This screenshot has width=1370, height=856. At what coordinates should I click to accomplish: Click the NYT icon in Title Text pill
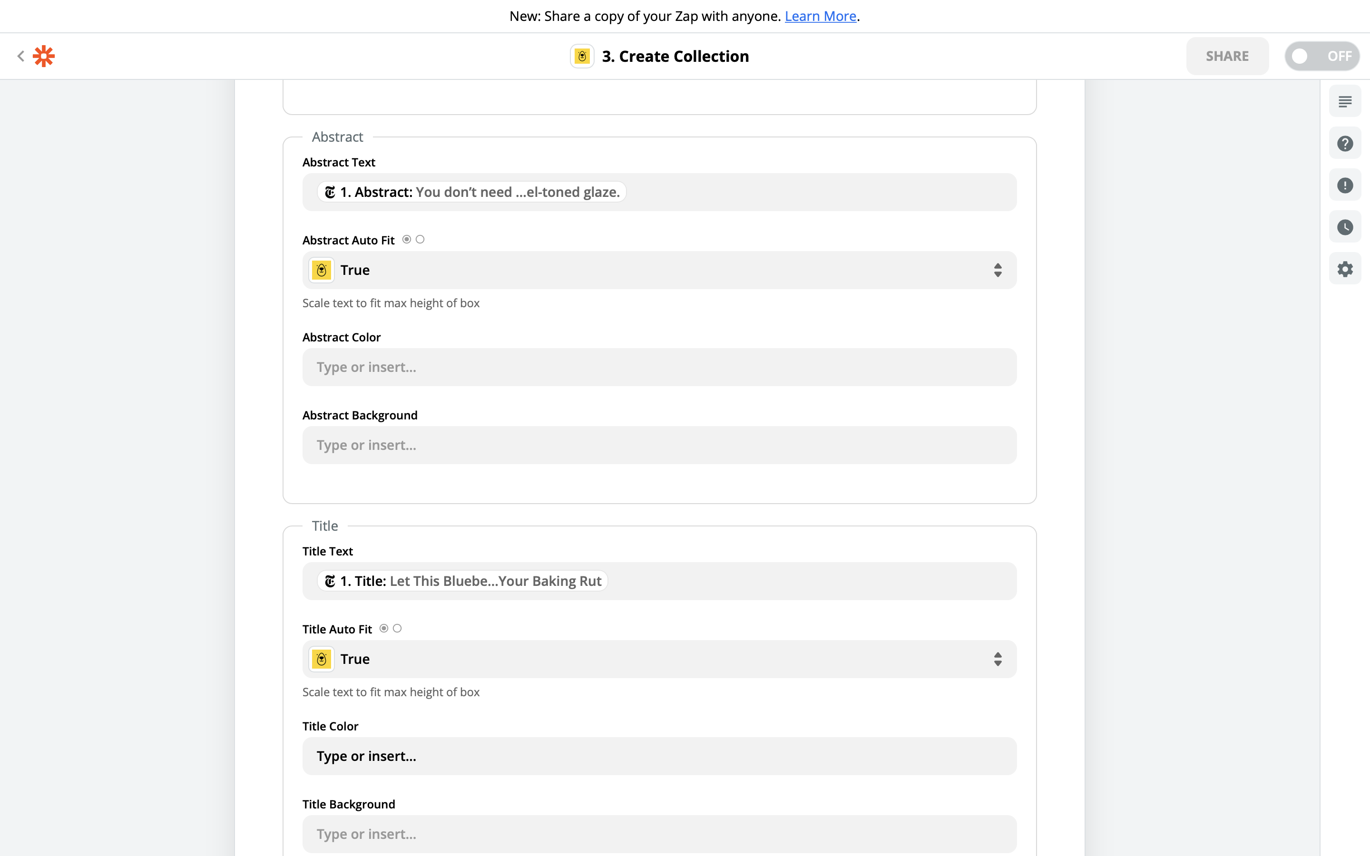pyautogui.click(x=330, y=582)
